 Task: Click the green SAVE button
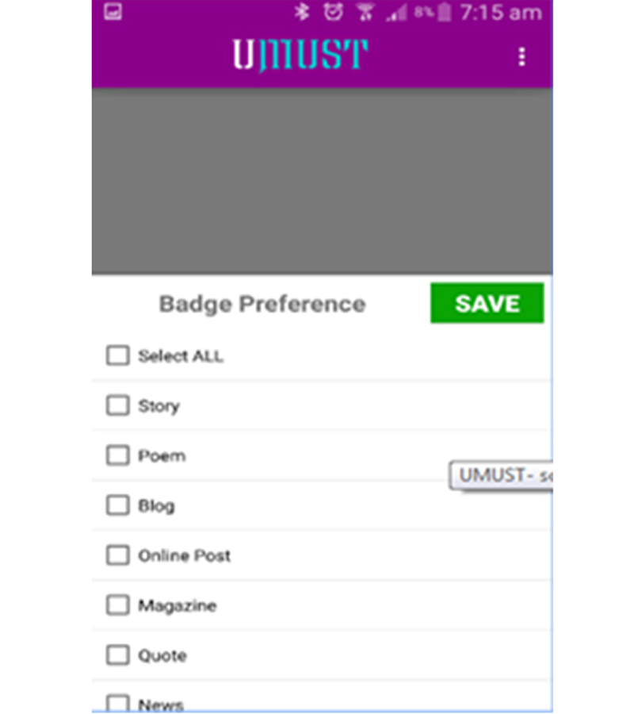[x=487, y=303]
